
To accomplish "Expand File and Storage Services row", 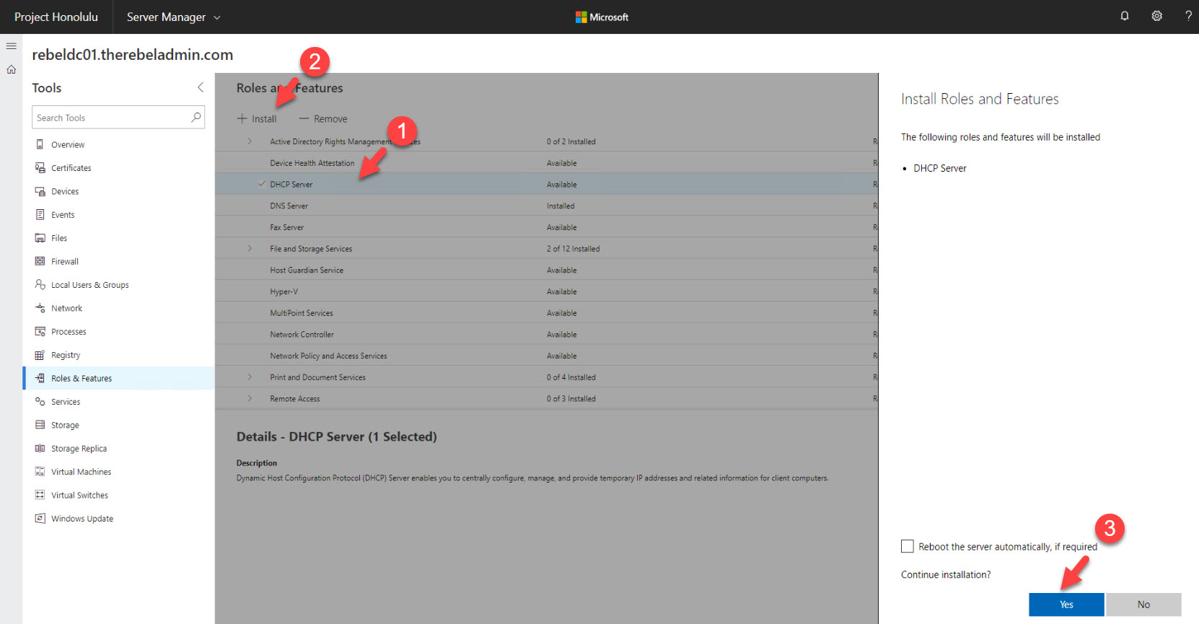I will tap(250, 248).
